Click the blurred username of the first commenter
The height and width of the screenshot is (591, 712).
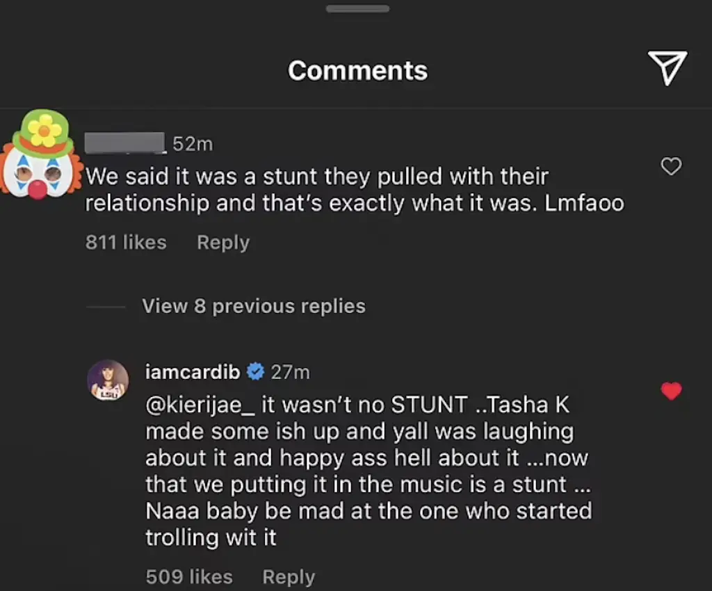(x=125, y=143)
